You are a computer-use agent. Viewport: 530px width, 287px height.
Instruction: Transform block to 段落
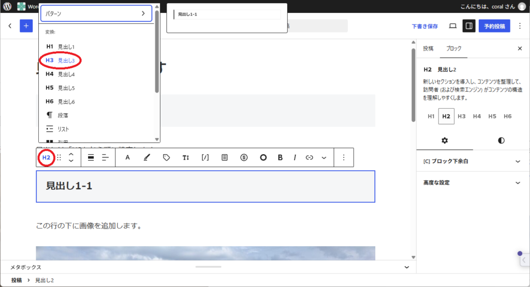coord(97,115)
